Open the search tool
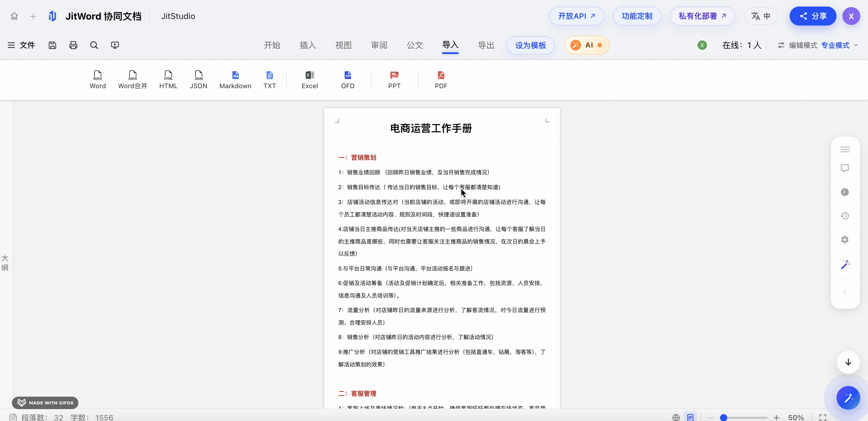Image resolution: width=868 pixels, height=421 pixels. (x=94, y=45)
